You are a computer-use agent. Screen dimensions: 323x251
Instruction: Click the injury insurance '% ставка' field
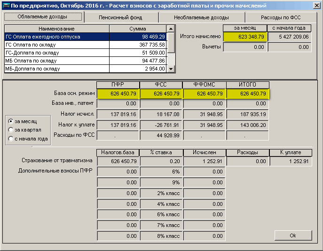point(161,162)
